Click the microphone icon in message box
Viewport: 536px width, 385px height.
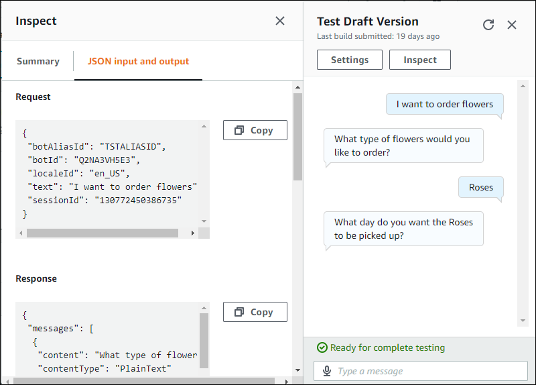pos(327,371)
